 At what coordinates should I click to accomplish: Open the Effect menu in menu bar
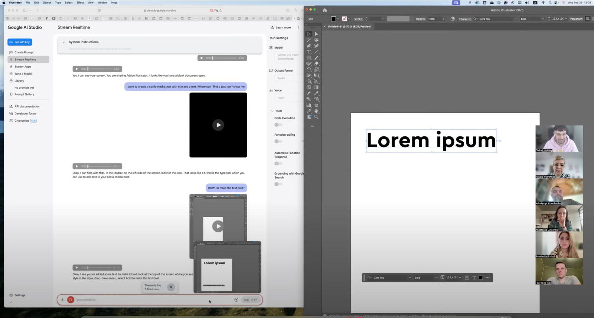[80, 3]
